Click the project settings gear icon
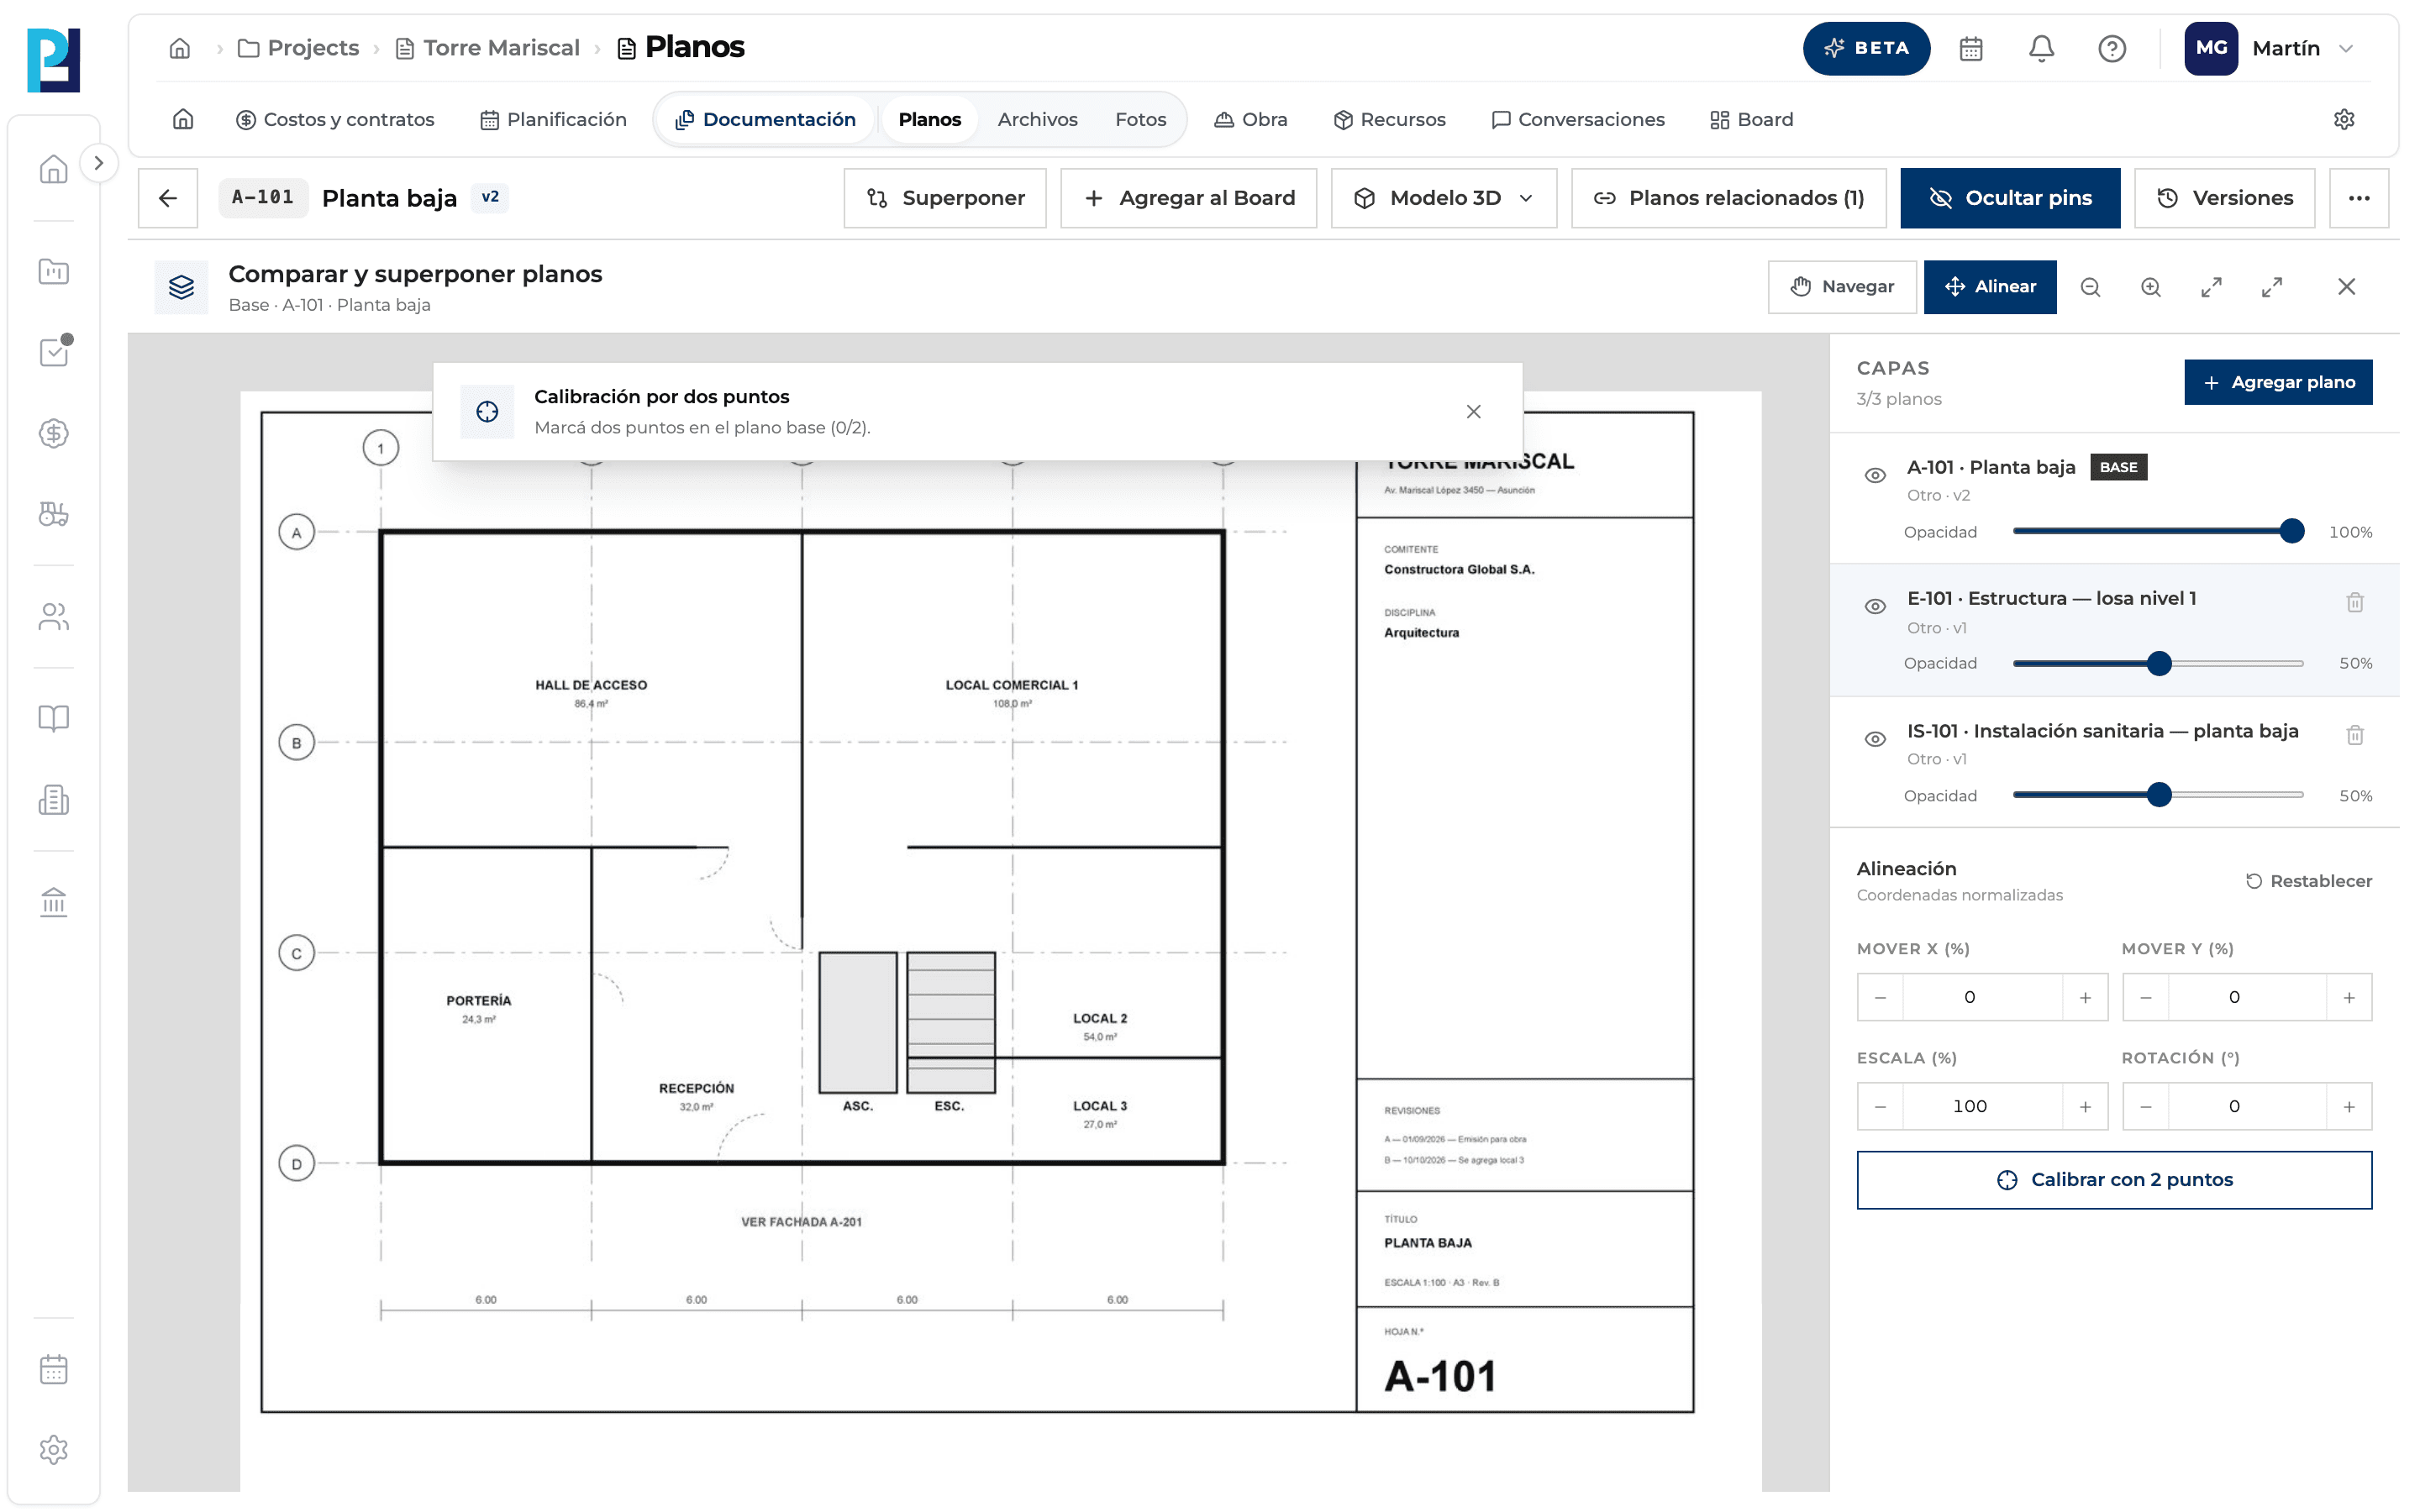Viewport: 2420px width, 1512px height. (x=2343, y=119)
